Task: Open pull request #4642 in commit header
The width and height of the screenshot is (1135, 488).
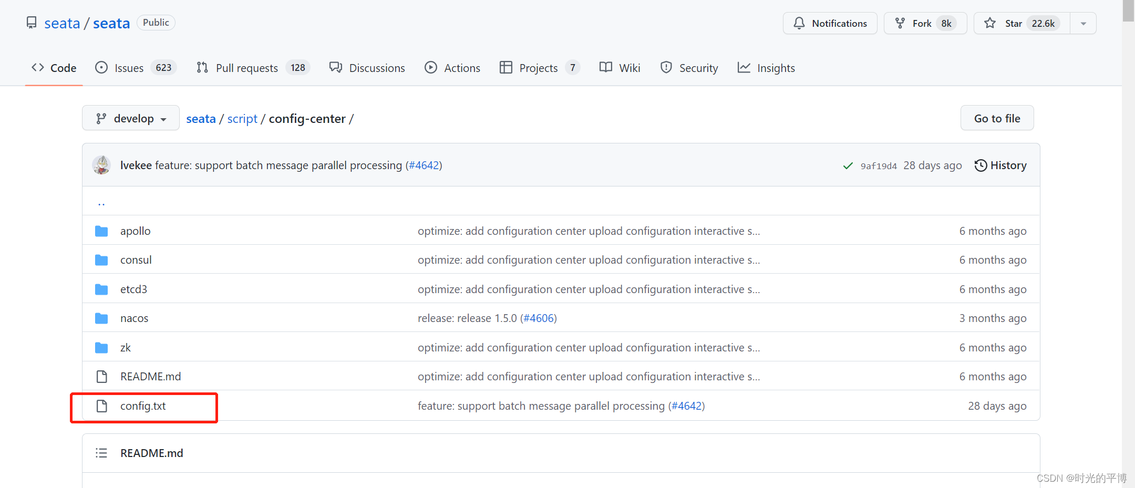Action: pos(424,165)
